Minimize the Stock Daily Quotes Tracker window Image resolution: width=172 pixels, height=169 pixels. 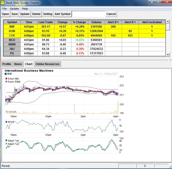point(152,2)
